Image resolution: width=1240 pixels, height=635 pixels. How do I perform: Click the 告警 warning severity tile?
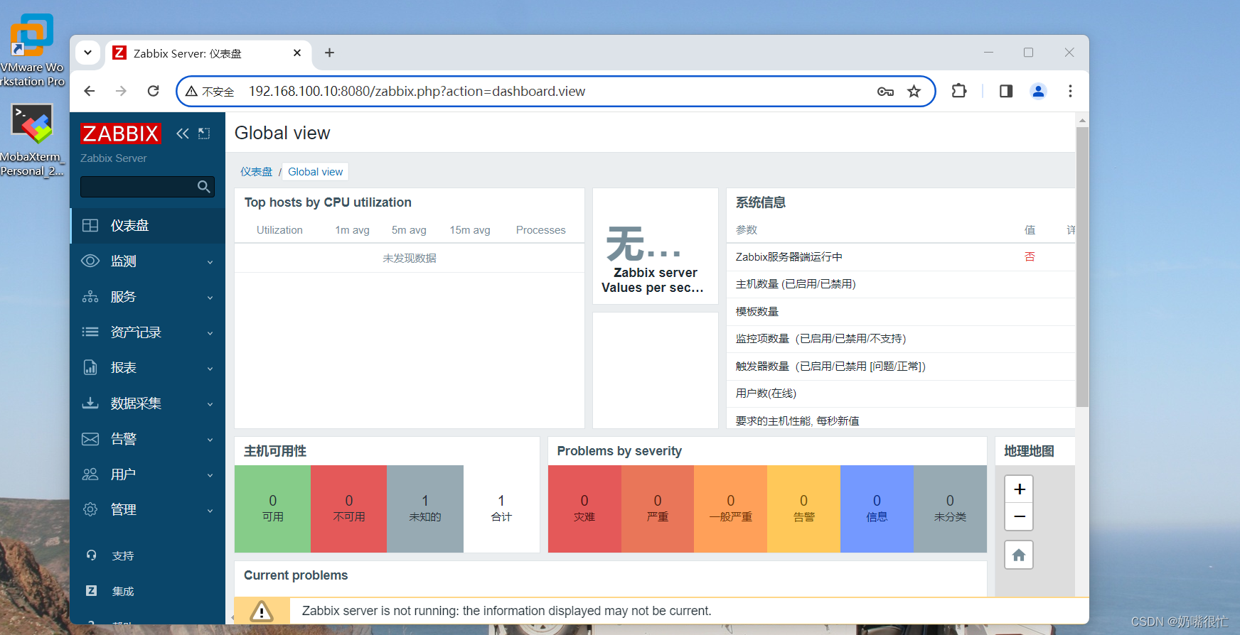pos(803,509)
